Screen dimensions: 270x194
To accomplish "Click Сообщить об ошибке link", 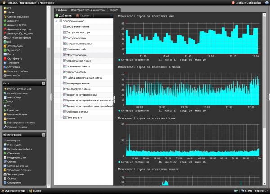I will (x=249, y=2).
